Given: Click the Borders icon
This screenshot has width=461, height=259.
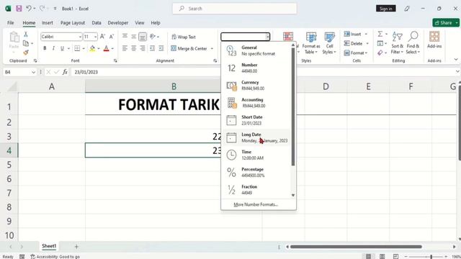Looking at the screenshot, I should (x=77, y=48).
